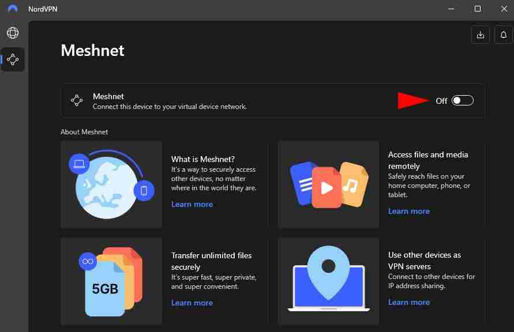Screen dimensions: 514x332
Task: Click the globe illustration thumbnail
Action: pyautogui.click(x=111, y=184)
